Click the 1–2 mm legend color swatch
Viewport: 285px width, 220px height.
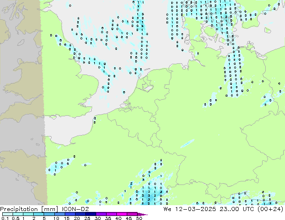[28, 214]
